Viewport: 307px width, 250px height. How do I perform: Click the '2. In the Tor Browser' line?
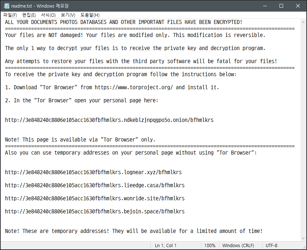coord(82,101)
